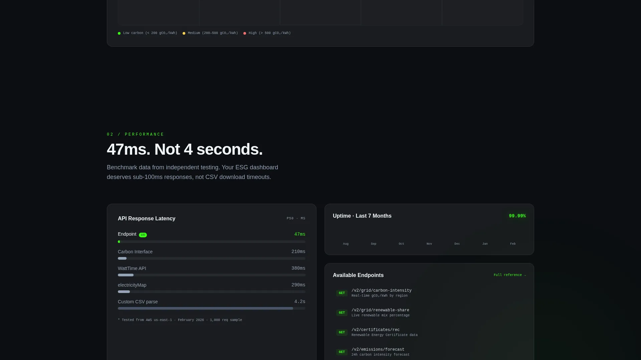Screen dimensions: 641x360
Task: Click the GET badge for /v2/grid/renewable-share
Action: [342, 313]
